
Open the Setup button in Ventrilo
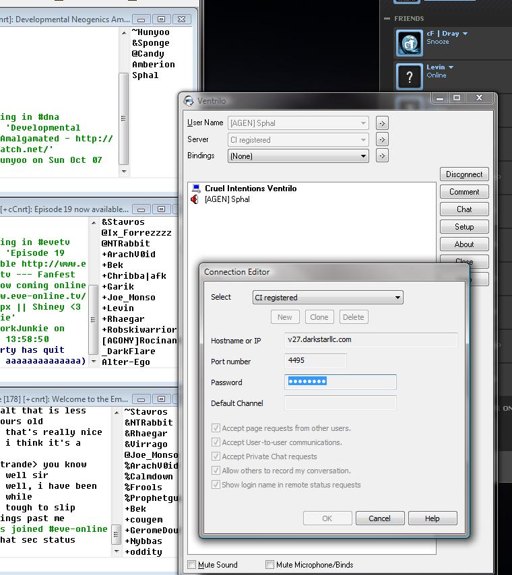pyautogui.click(x=464, y=227)
